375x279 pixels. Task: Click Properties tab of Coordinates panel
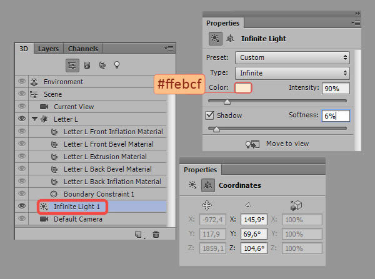click(x=200, y=170)
